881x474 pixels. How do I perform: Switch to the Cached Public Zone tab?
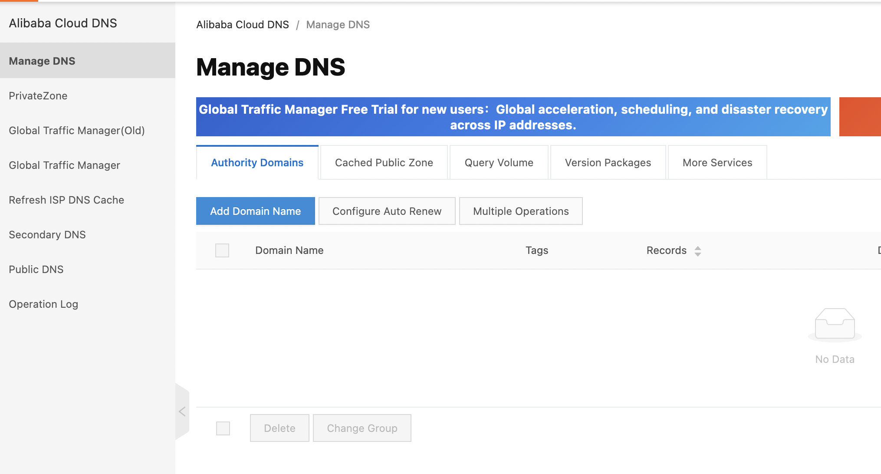point(384,162)
